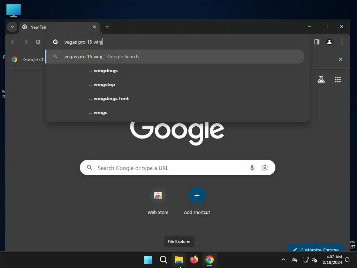Viewport: 357px width, 268px height.
Task: Open Chrome's three-dot menu
Action: [x=342, y=42]
